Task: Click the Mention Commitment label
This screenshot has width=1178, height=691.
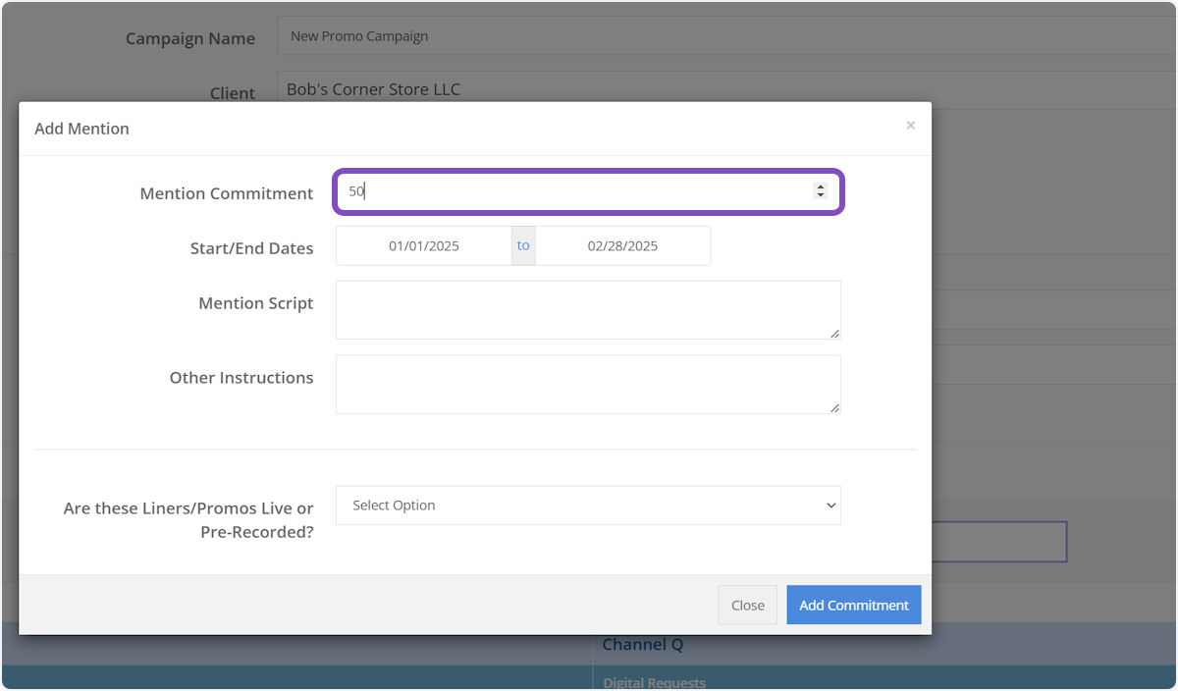Action: pyautogui.click(x=227, y=193)
